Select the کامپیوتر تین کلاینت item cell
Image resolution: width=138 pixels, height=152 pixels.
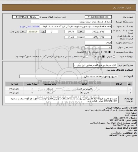(85, 89)
